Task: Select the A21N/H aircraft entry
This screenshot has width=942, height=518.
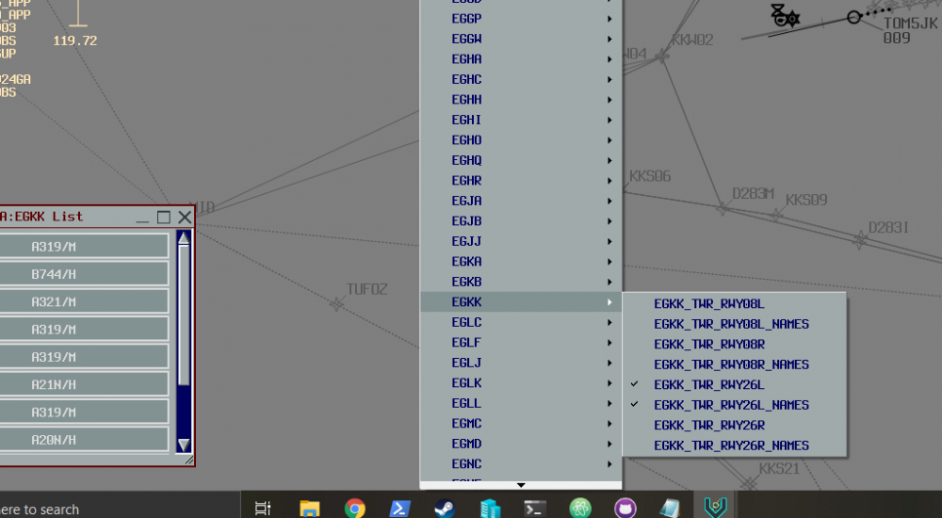Action: tap(84, 384)
